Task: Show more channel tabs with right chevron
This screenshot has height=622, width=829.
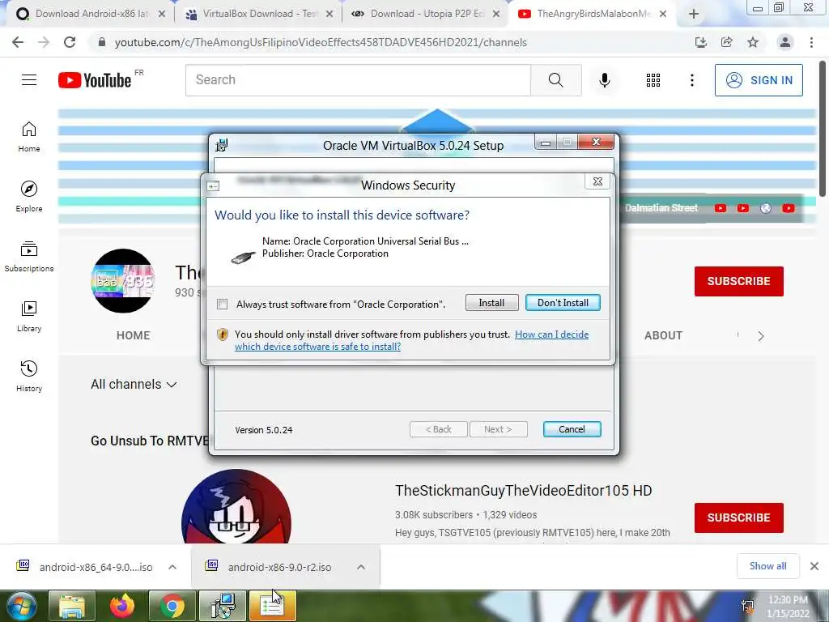Action: pyautogui.click(x=761, y=336)
